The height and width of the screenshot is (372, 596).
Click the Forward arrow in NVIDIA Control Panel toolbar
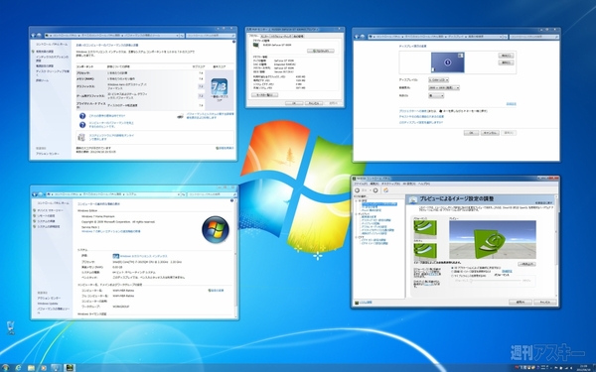375,190
